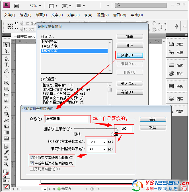Image resolution: width=189 pixels, height=192 pixels.
Task: Select the Zoom magnifier tool
Action: (x=6, y=164)
